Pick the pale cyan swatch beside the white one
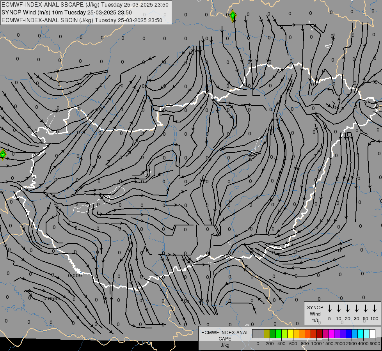 point(366,333)
